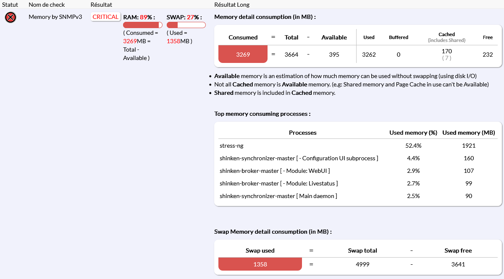Click the RAM 89% usage bar
The height and width of the screenshot is (279, 504).
pos(142,25)
